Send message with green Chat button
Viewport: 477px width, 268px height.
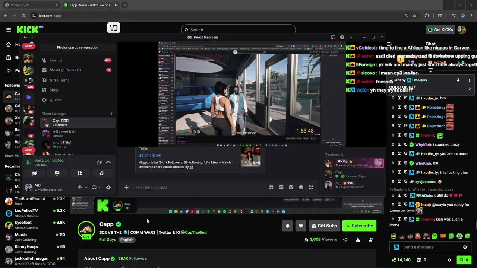[x=464, y=260]
